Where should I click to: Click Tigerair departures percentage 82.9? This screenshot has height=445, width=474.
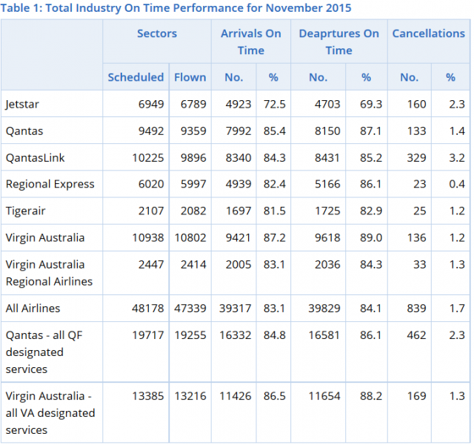(x=371, y=211)
